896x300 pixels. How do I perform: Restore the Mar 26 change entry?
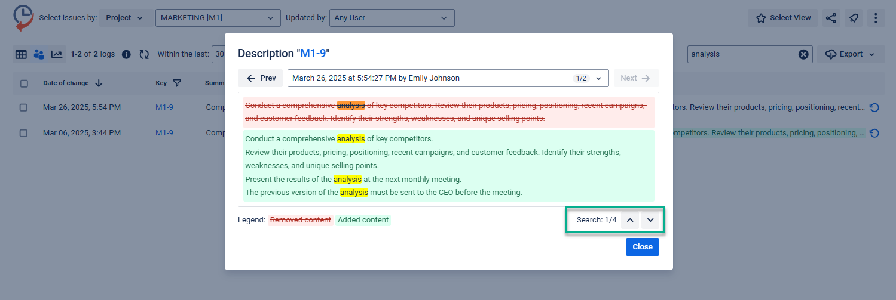point(874,107)
